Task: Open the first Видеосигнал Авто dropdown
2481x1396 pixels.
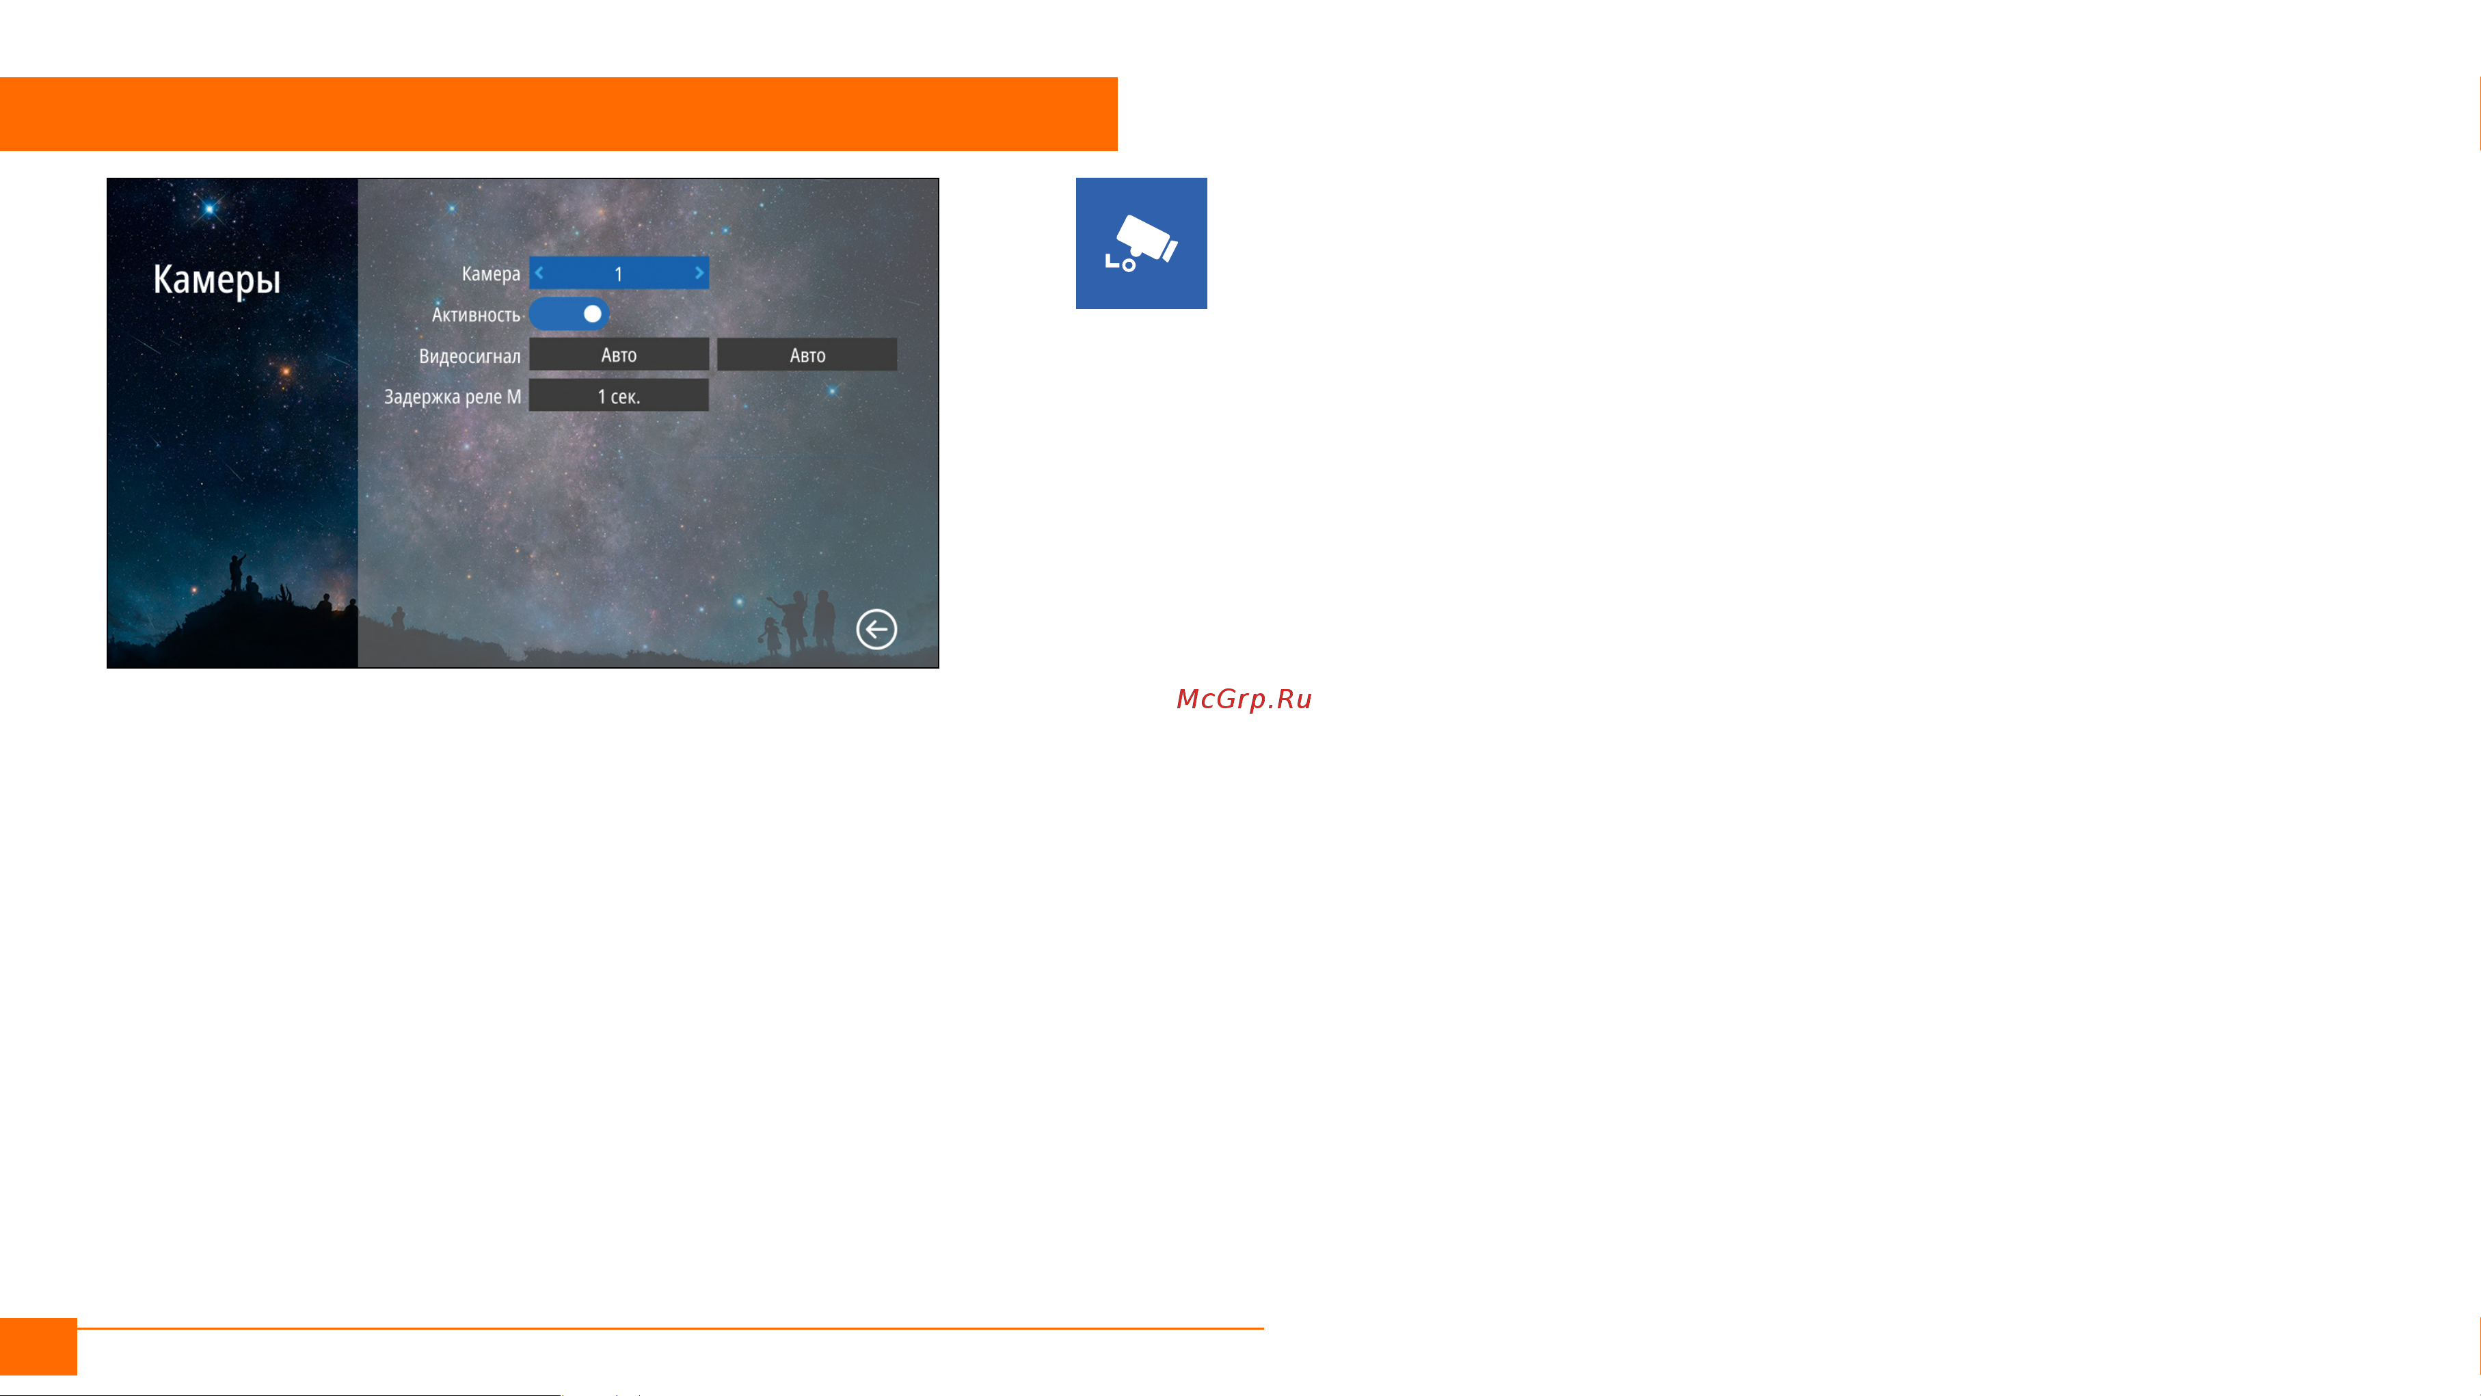Action: 619,355
